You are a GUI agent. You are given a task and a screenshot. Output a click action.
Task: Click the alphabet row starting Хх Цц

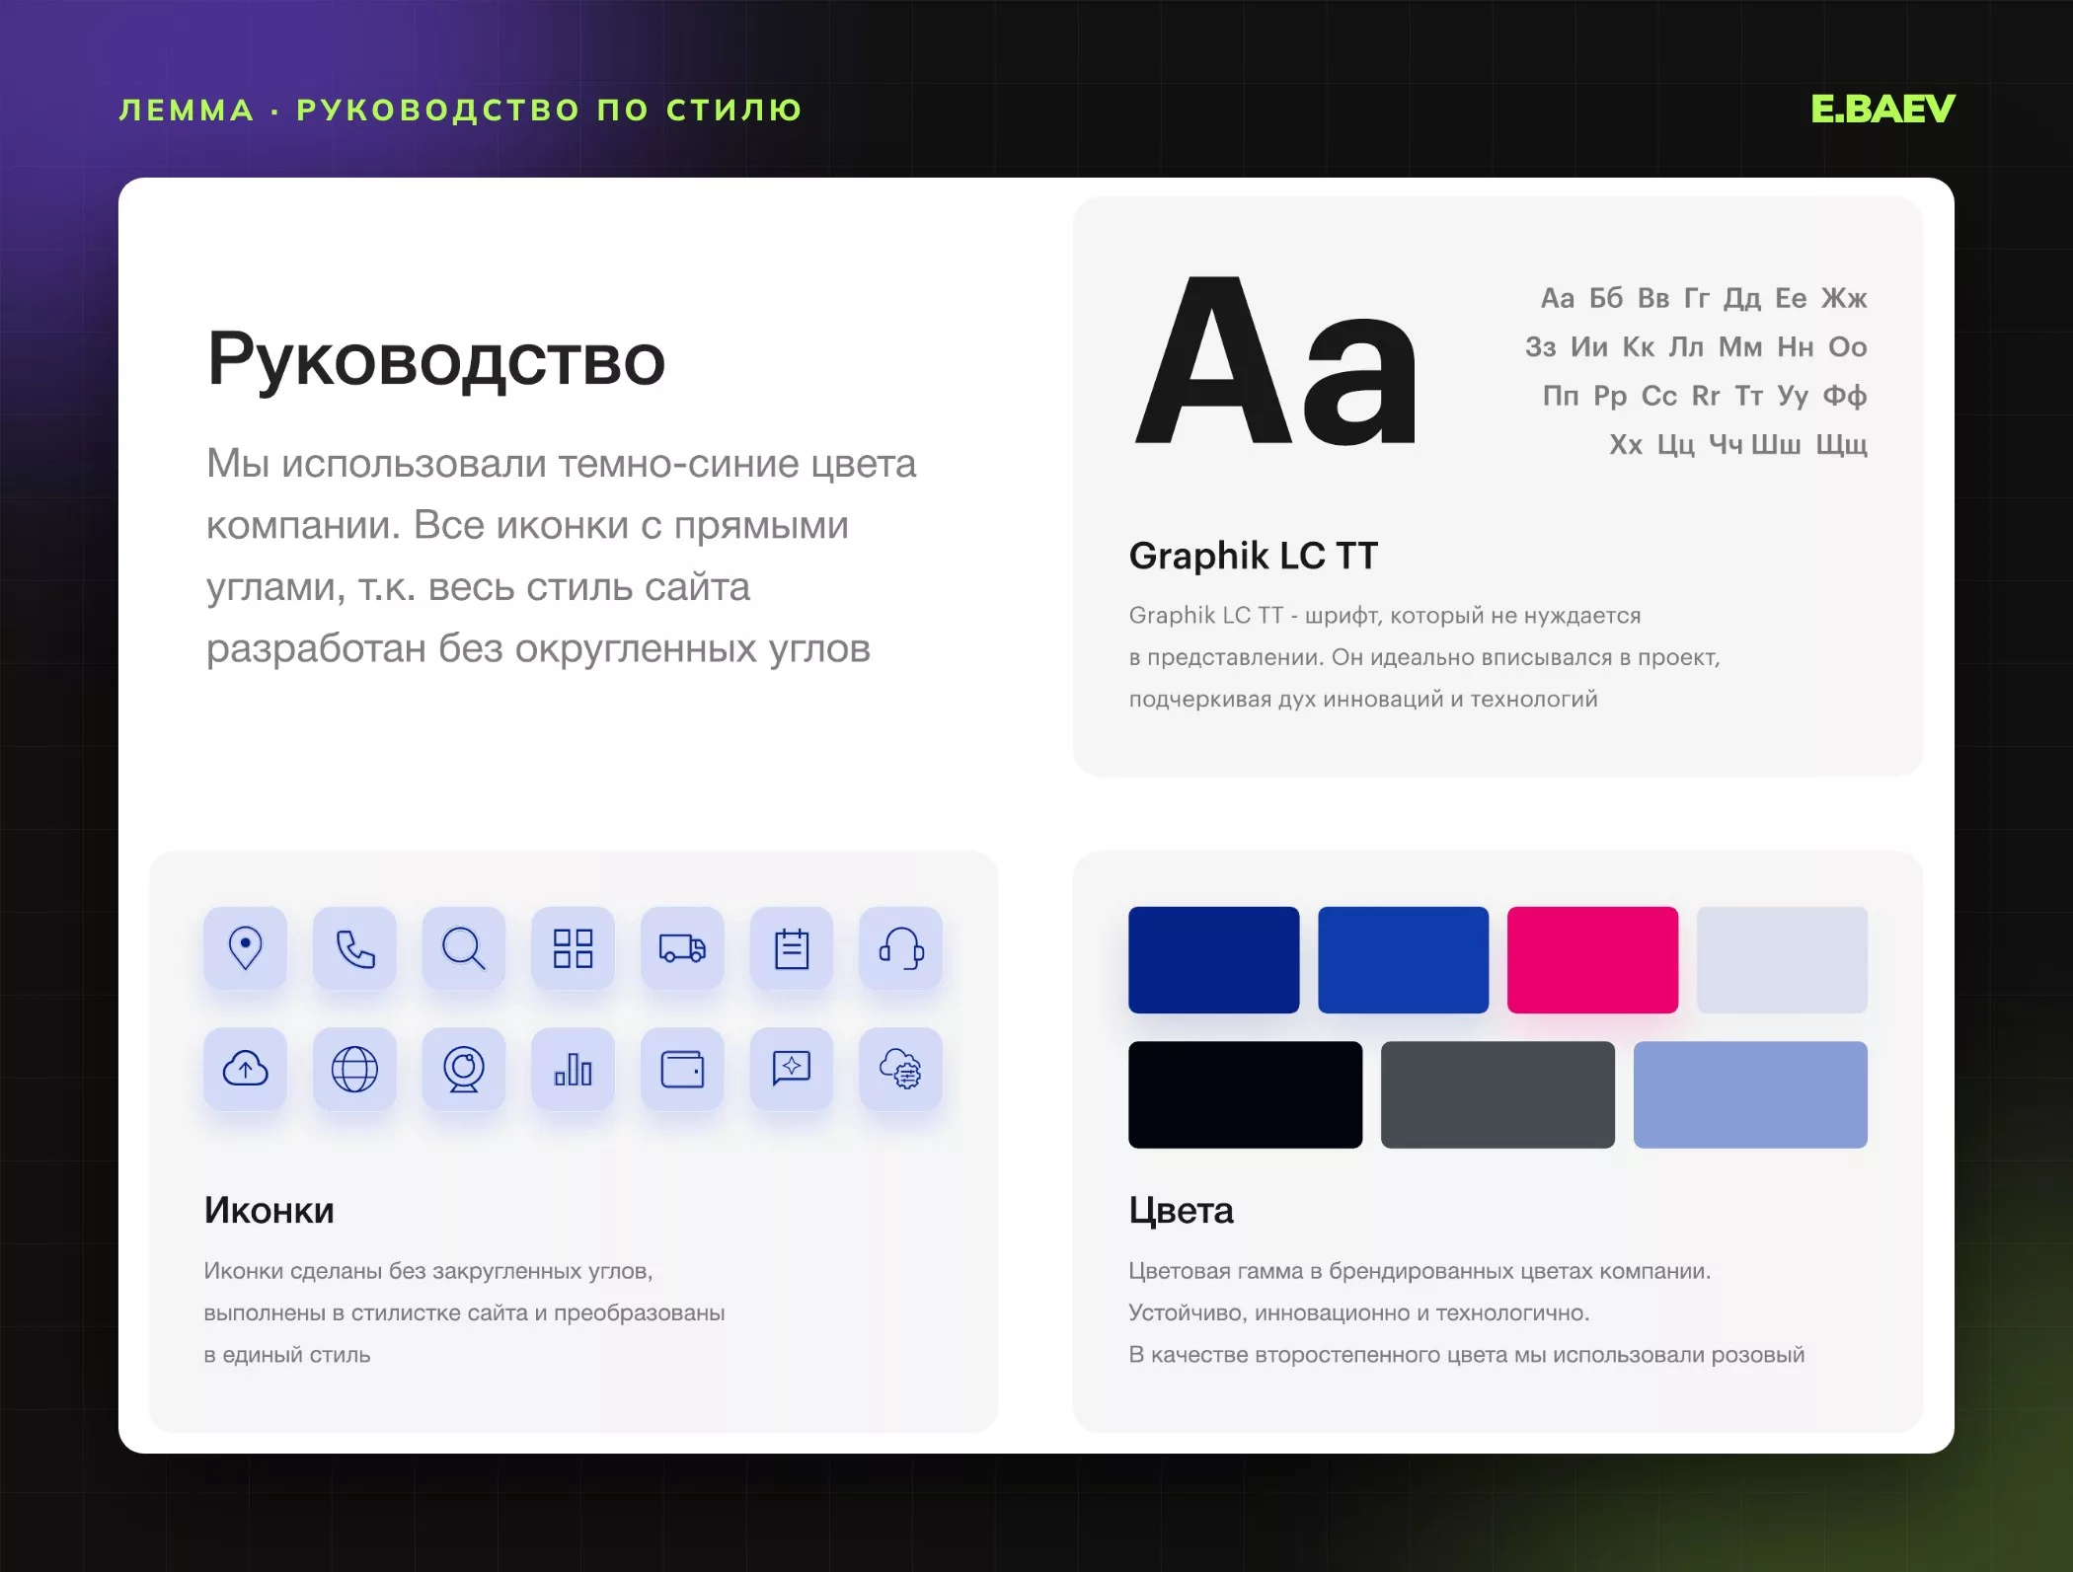click(x=1738, y=445)
